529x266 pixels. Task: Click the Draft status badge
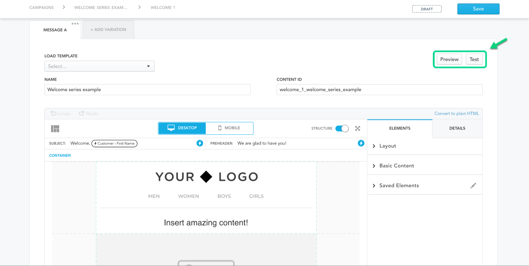tap(427, 9)
